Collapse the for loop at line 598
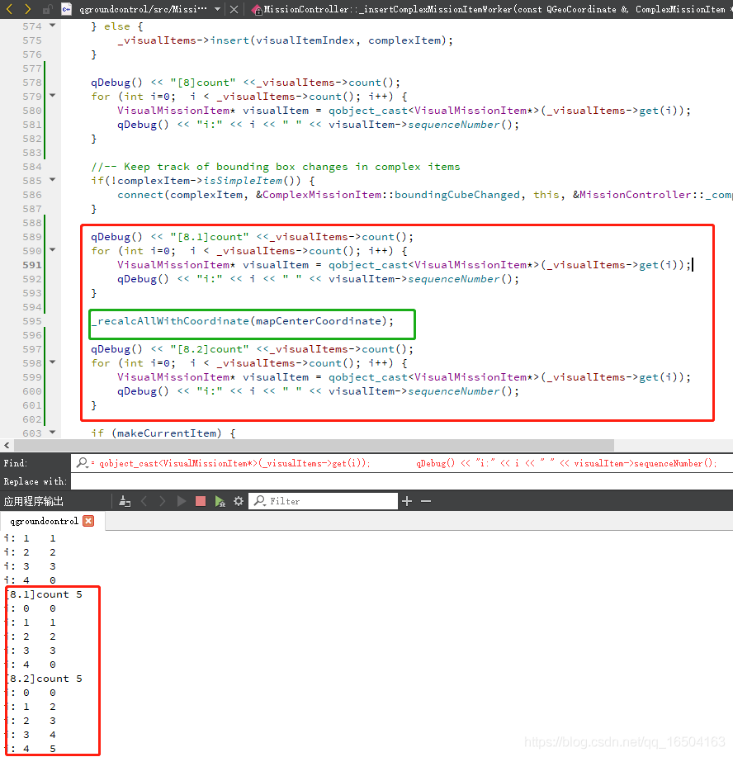This screenshot has height=757, width=733. point(52,362)
